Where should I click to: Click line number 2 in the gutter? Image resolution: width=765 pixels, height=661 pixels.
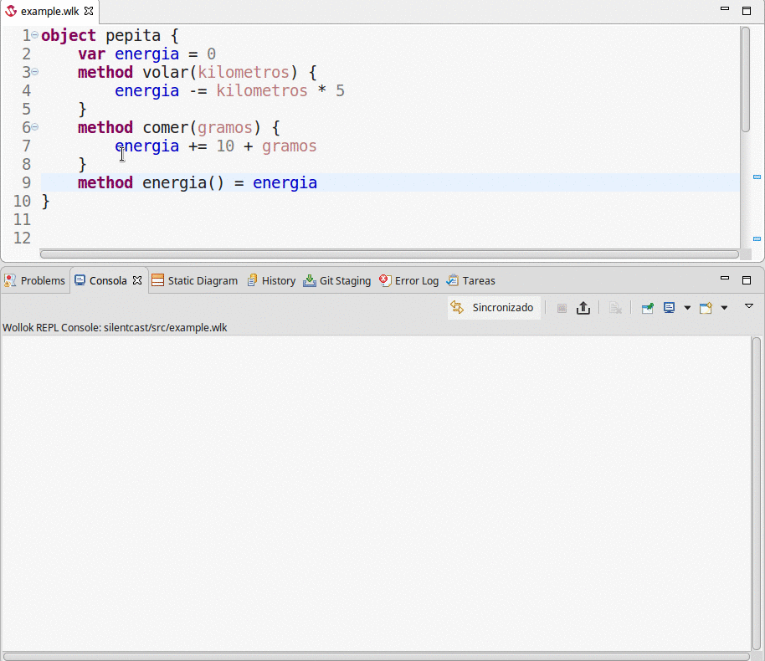[26, 54]
